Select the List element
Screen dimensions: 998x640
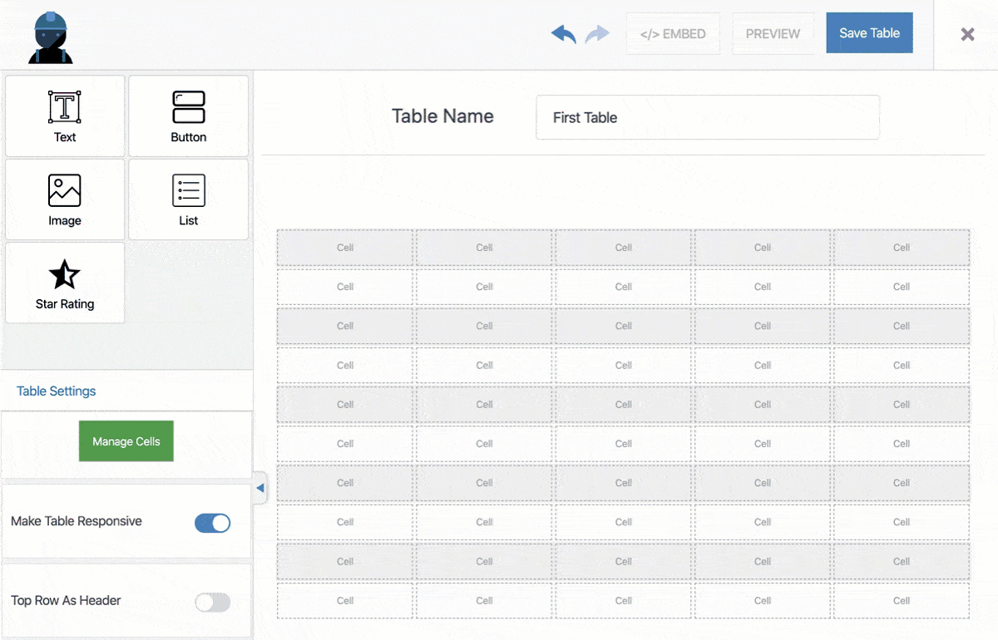188,199
